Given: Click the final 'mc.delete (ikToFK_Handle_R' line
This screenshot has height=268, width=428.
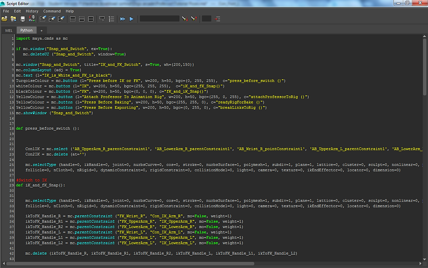Looking at the screenshot, I should pos(161,253).
